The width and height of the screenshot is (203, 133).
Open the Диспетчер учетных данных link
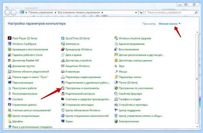135,60
